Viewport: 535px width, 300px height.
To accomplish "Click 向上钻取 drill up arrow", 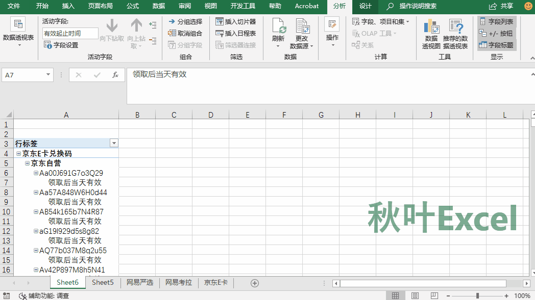I will tap(136, 26).
